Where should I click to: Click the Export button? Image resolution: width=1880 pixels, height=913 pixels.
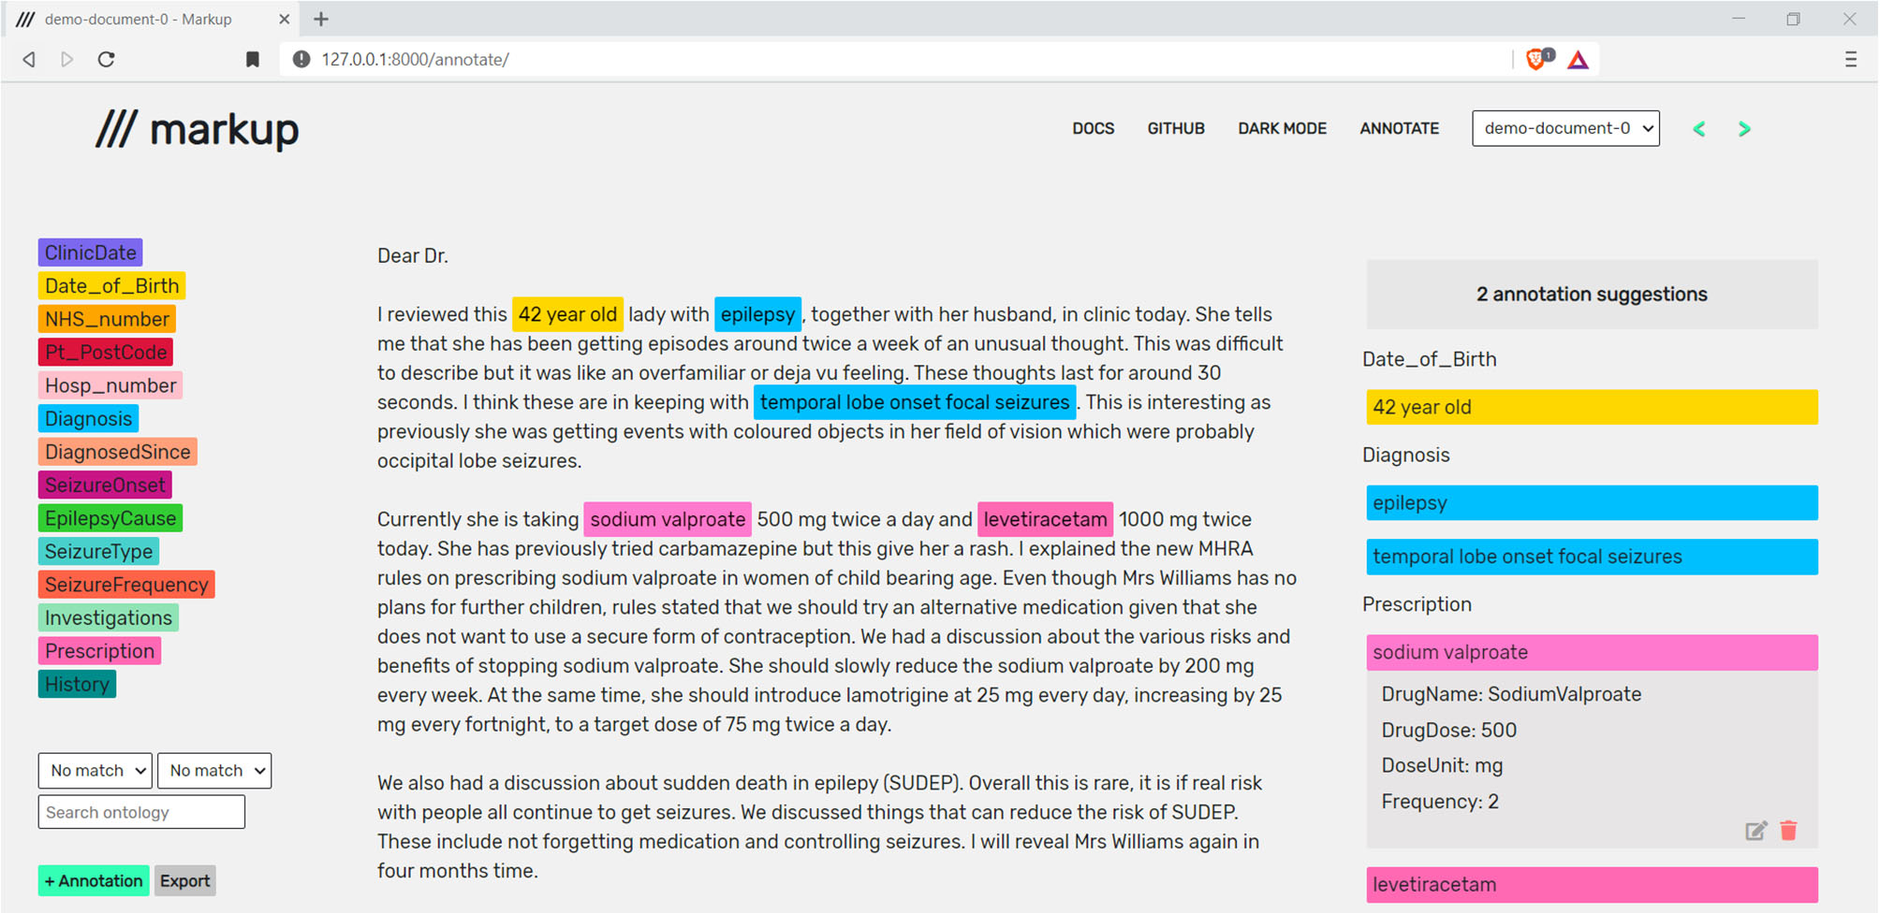coord(184,881)
